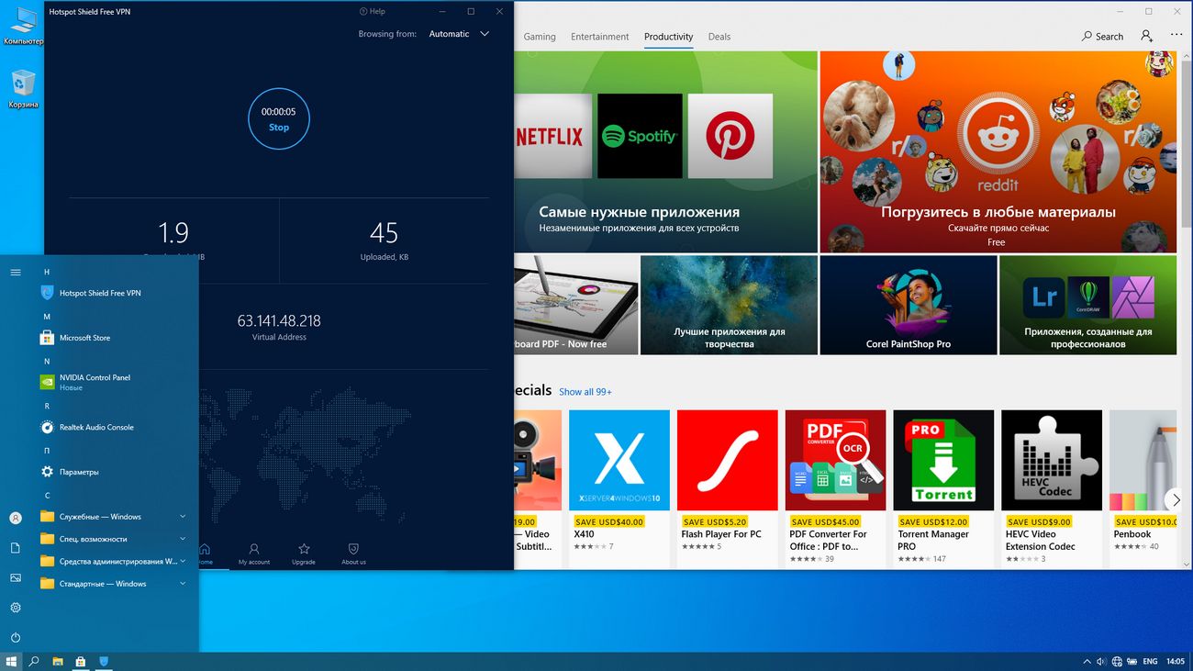The image size is (1193, 671).
Task: Click the 14:05 taskbar clock
Action: click(x=1175, y=661)
